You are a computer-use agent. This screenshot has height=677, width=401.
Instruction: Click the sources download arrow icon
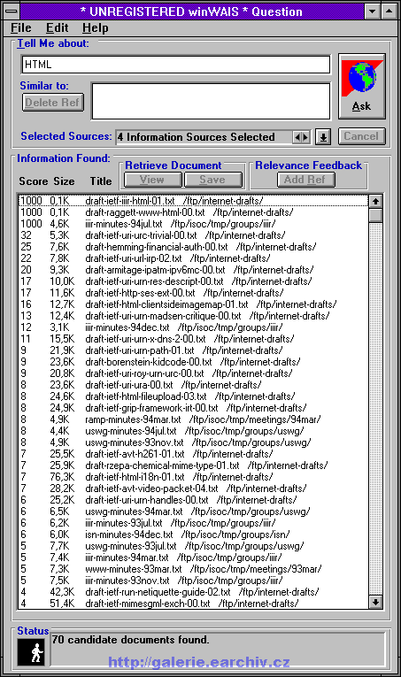(323, 137)
